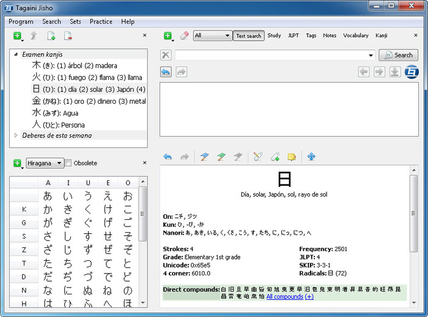Open the Kanji filter tab
The width and height of the screenshot is (428, 317).
(x=381, y=35)
